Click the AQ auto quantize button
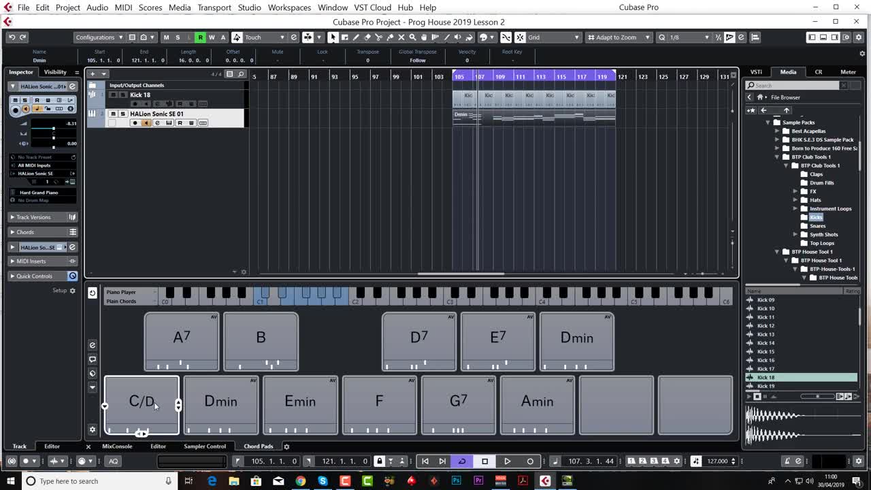 [113, 461]
